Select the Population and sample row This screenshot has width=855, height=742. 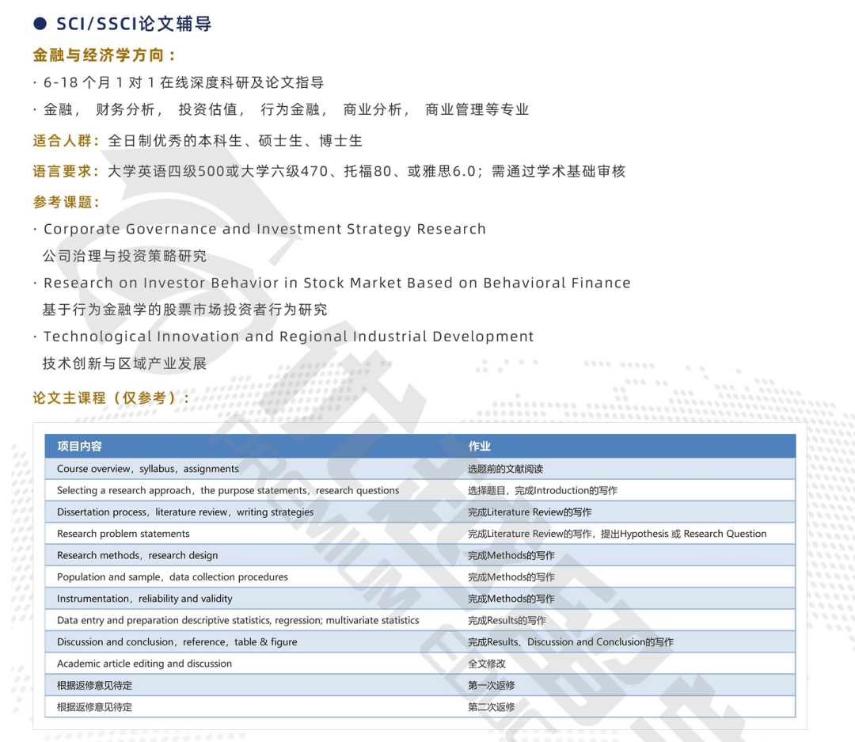point(173,577)
